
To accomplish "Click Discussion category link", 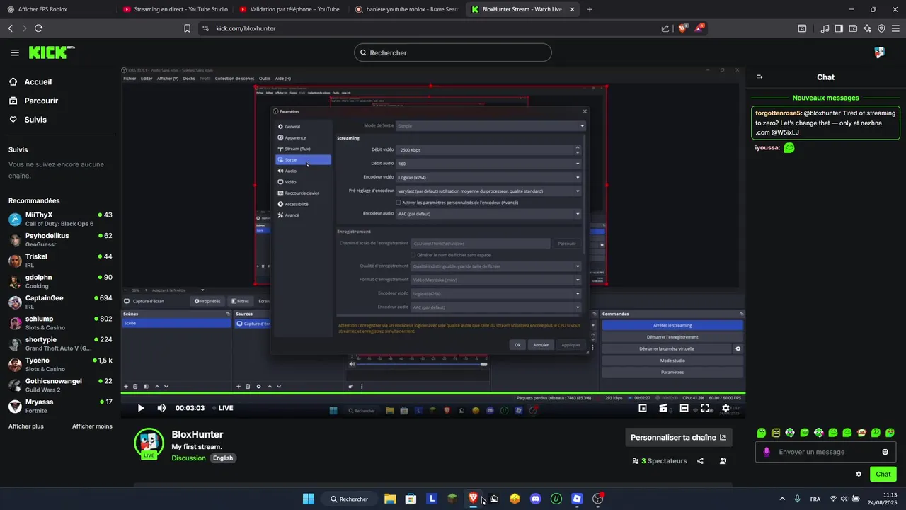I will pos(188,458).
